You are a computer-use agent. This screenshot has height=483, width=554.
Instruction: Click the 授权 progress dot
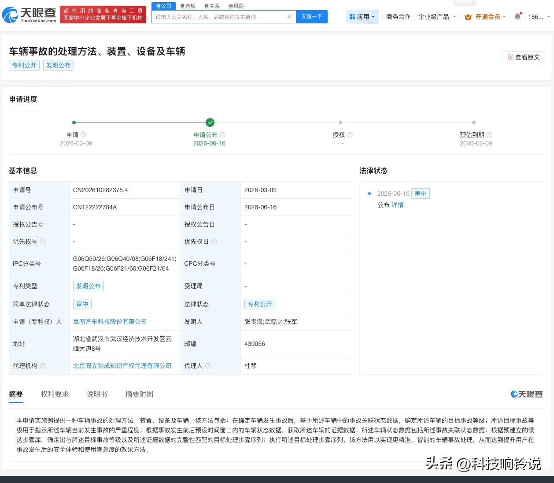tap(340, 123)
